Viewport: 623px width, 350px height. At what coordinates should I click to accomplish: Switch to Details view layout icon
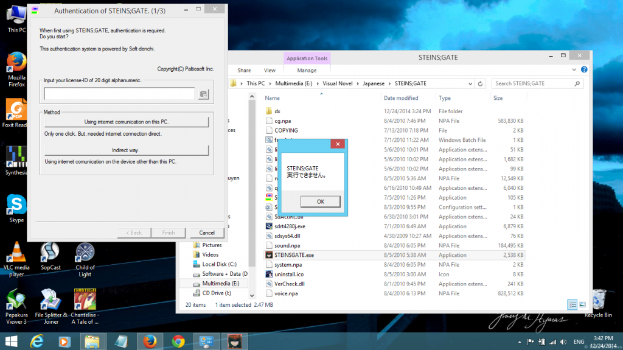point(572,305)
